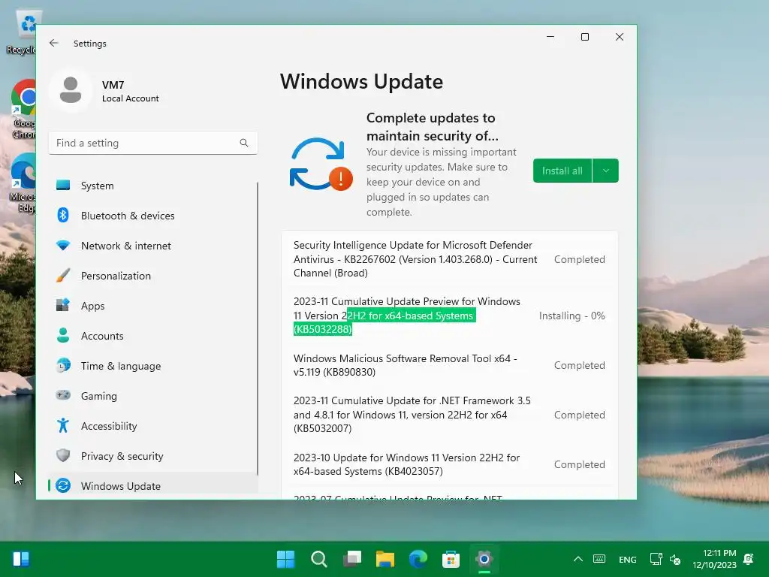This screenshot has height=577, width=769.
Task: Open File Explorer from the taskbar
Action: [x=385, y=559]
